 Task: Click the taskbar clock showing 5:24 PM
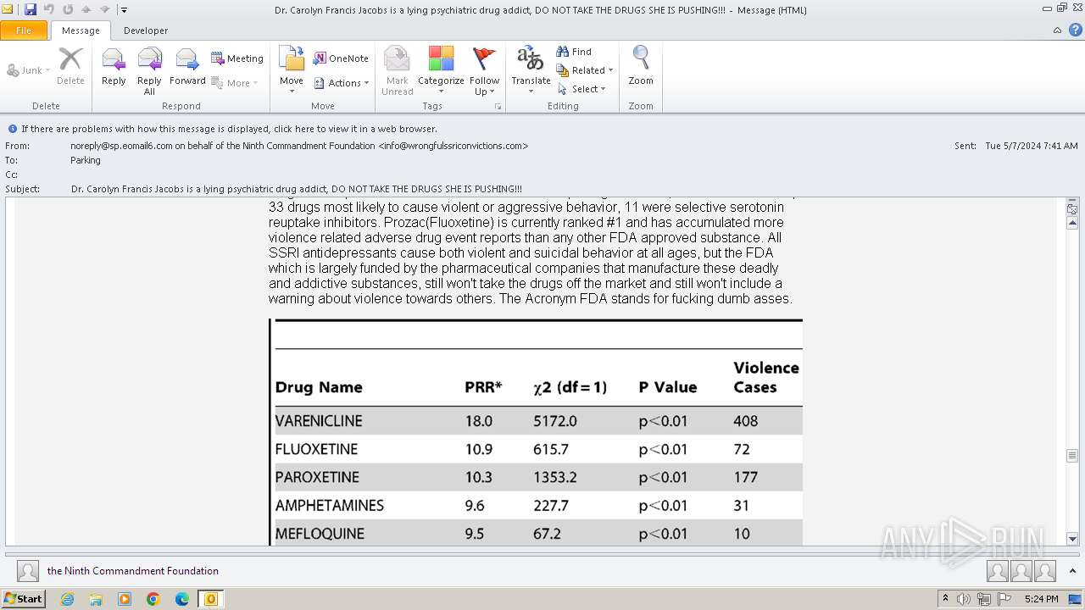pyautogui.click(x=1041, y=599)
